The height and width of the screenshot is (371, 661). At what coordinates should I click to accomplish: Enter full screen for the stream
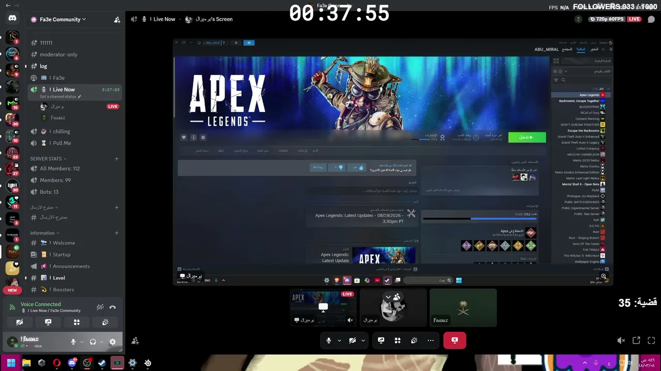click(x=651, y=341)
